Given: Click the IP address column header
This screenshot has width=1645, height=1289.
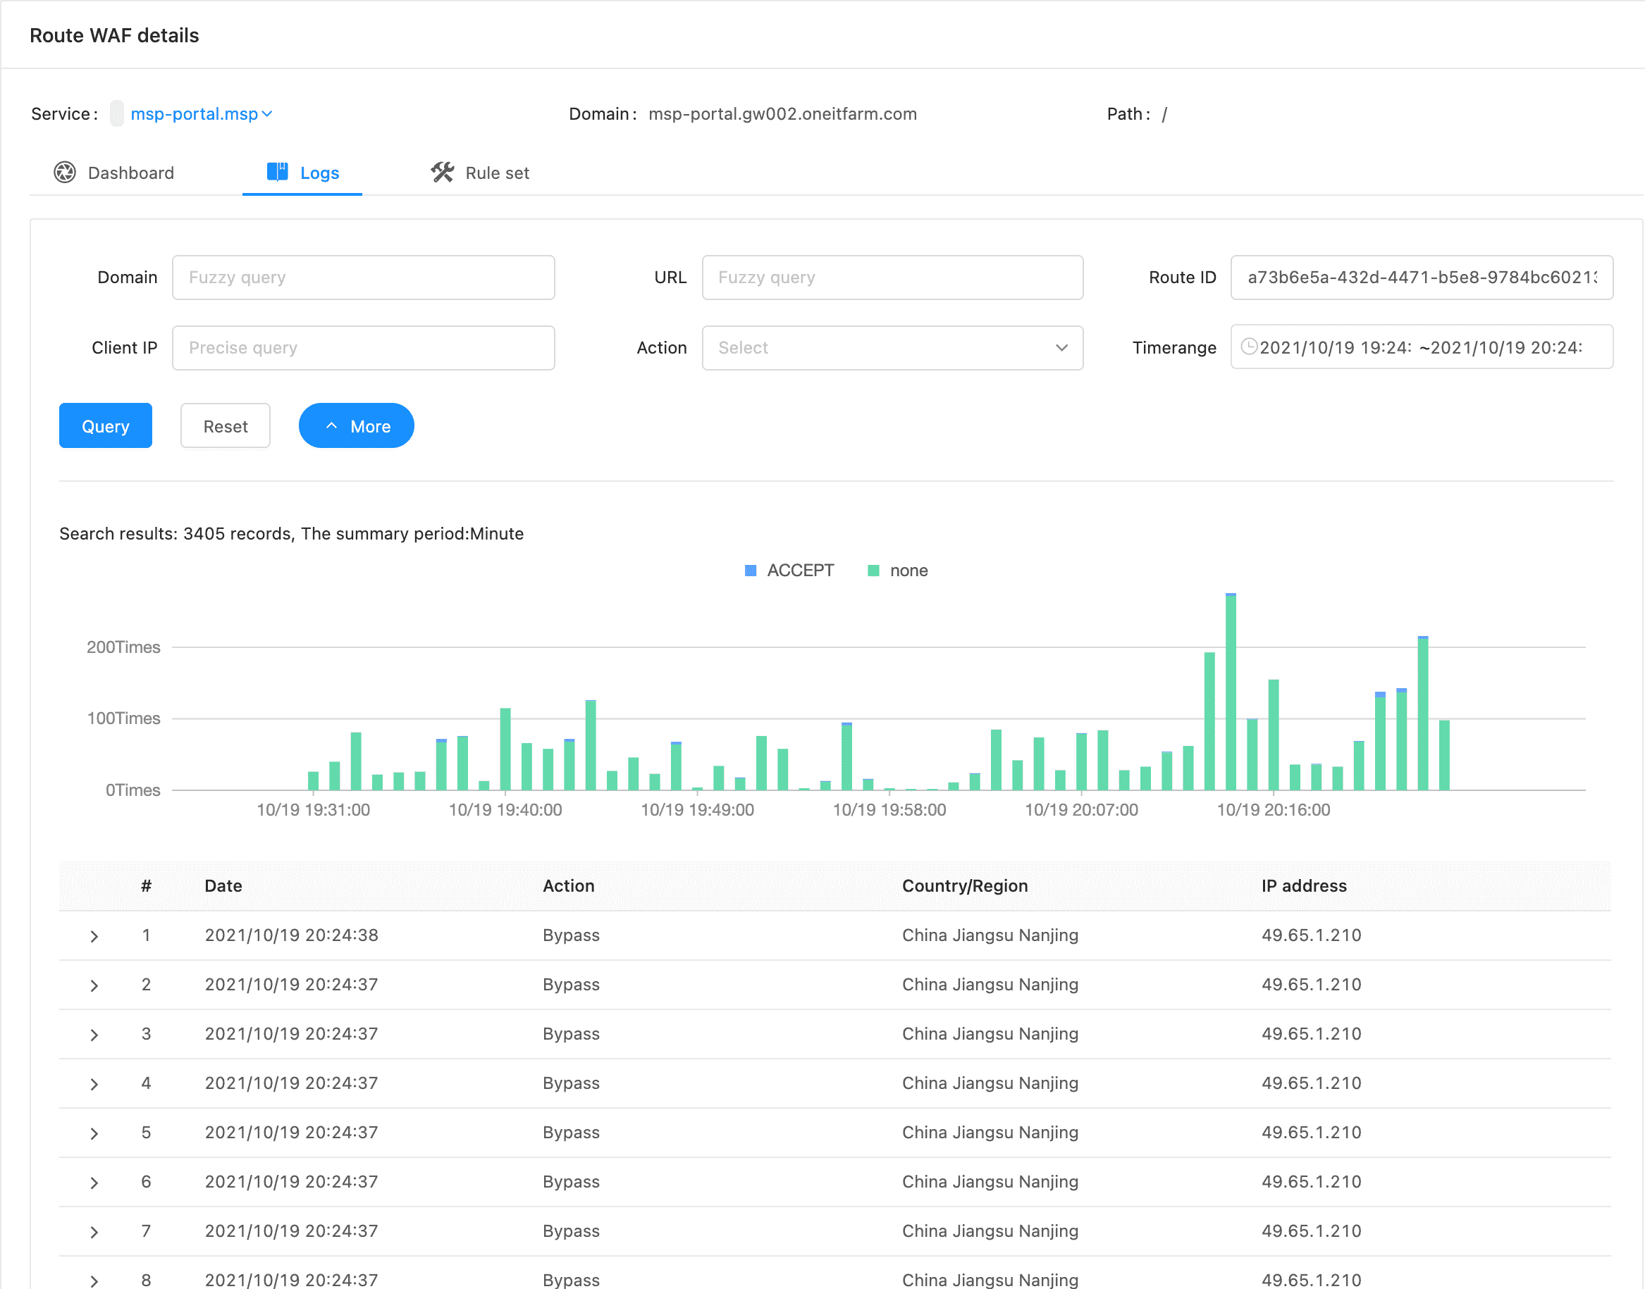Looking at the screenshot, I should (1304, 886).
